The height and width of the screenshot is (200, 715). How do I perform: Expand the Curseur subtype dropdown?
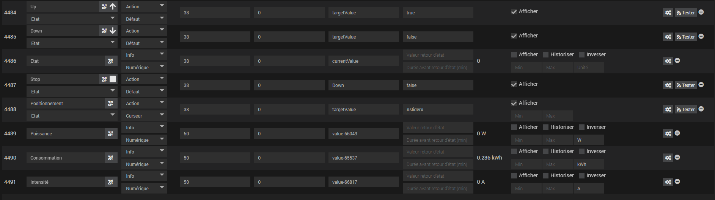click(x=144, y=116)
